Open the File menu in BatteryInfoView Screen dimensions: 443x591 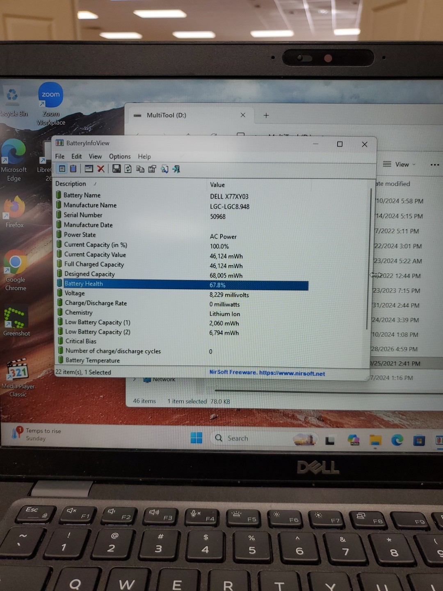pyautogui.click(x=60, y=156)
